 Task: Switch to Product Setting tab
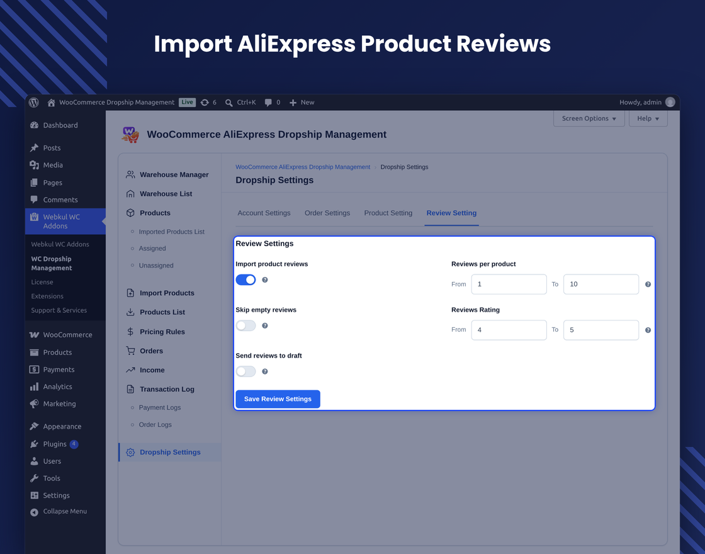388,213
